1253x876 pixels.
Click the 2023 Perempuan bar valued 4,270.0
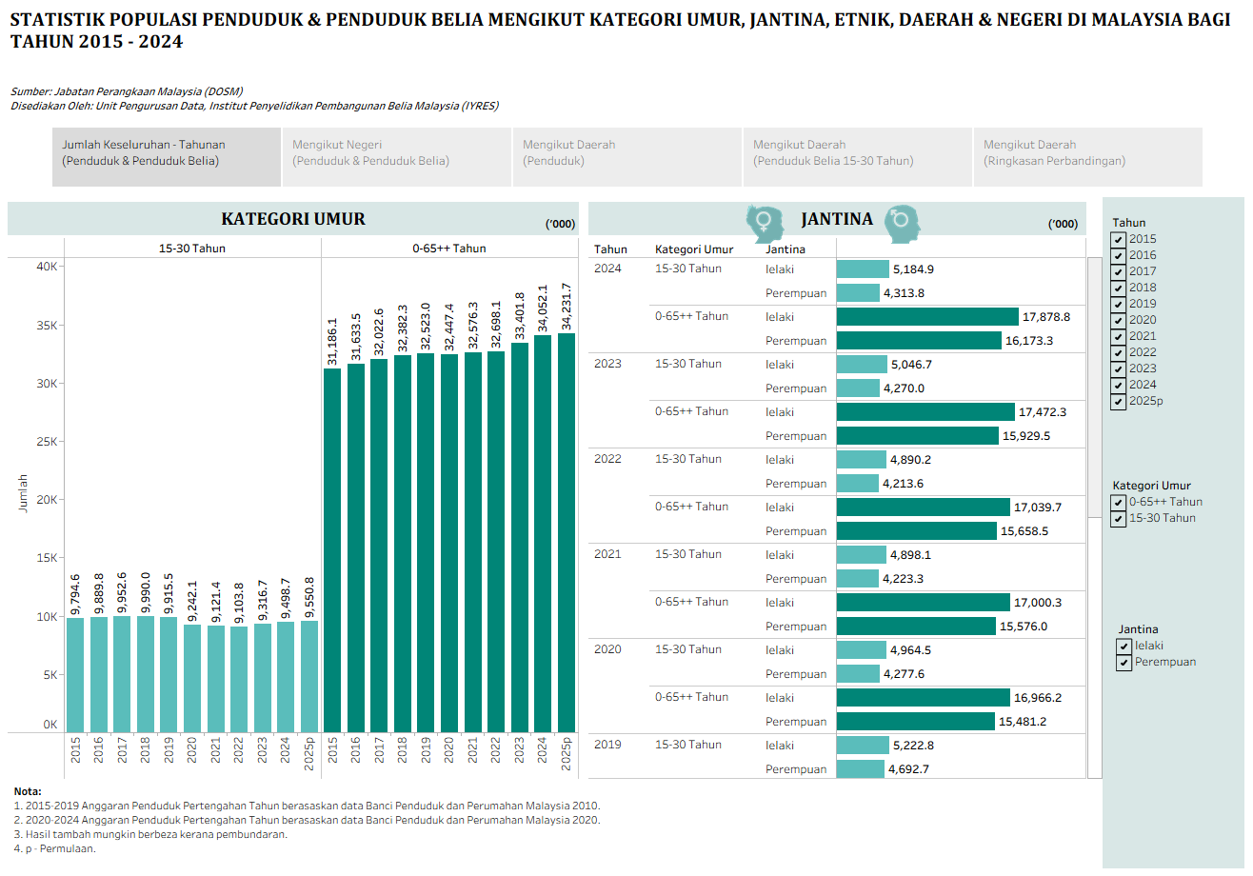(858, 388)
